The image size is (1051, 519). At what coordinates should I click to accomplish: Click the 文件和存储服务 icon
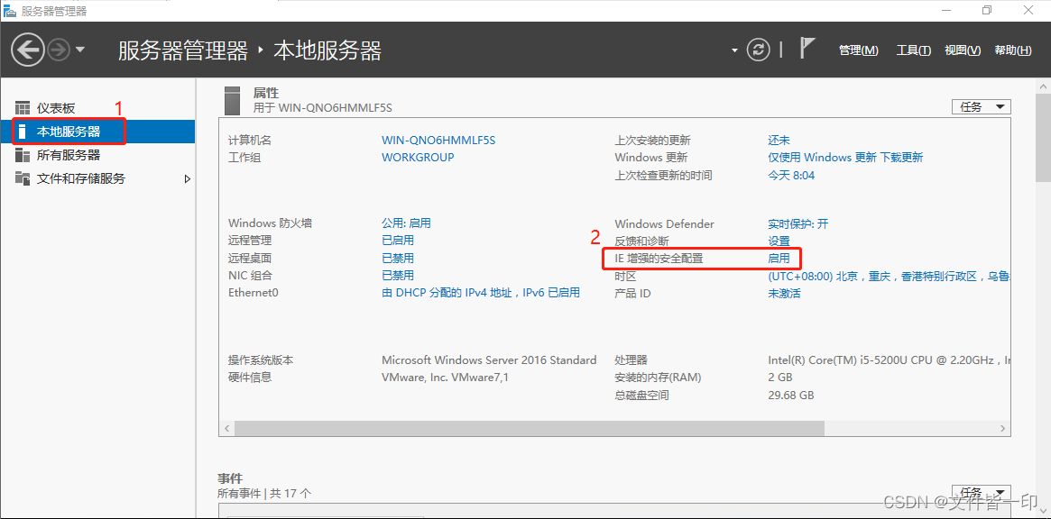pos(23,178)
